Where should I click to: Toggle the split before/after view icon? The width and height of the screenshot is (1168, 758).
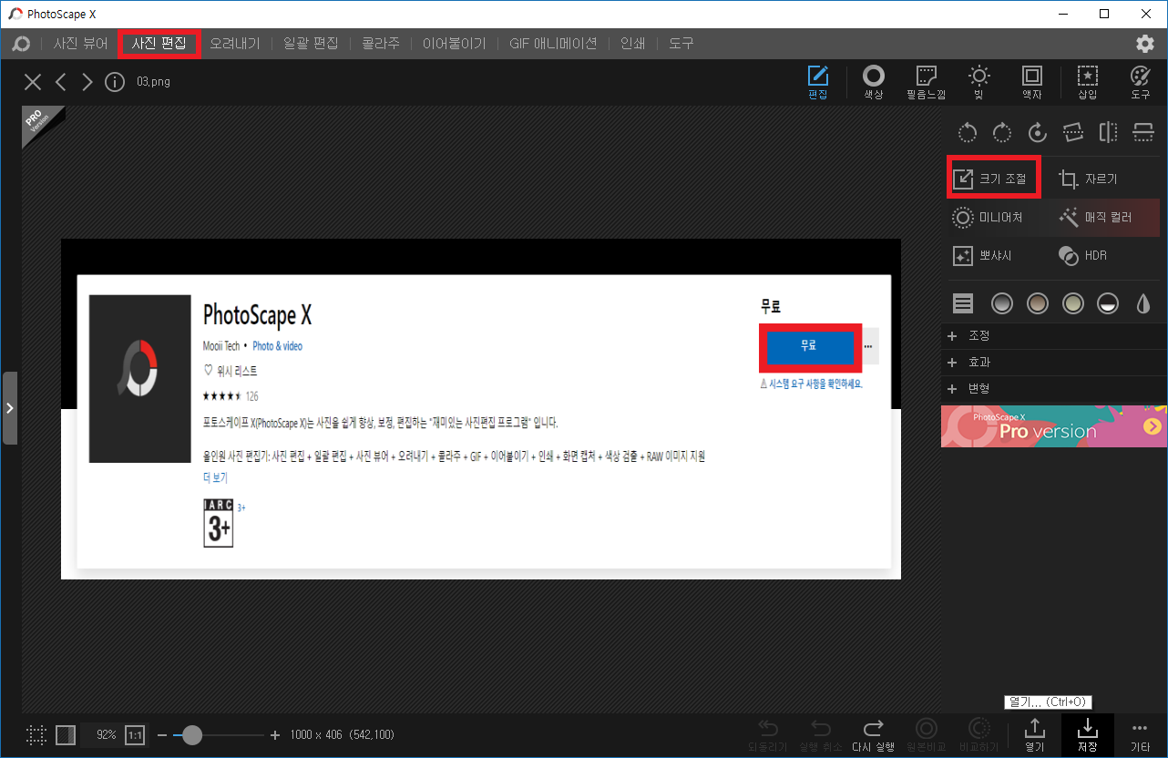click(66, 735)
